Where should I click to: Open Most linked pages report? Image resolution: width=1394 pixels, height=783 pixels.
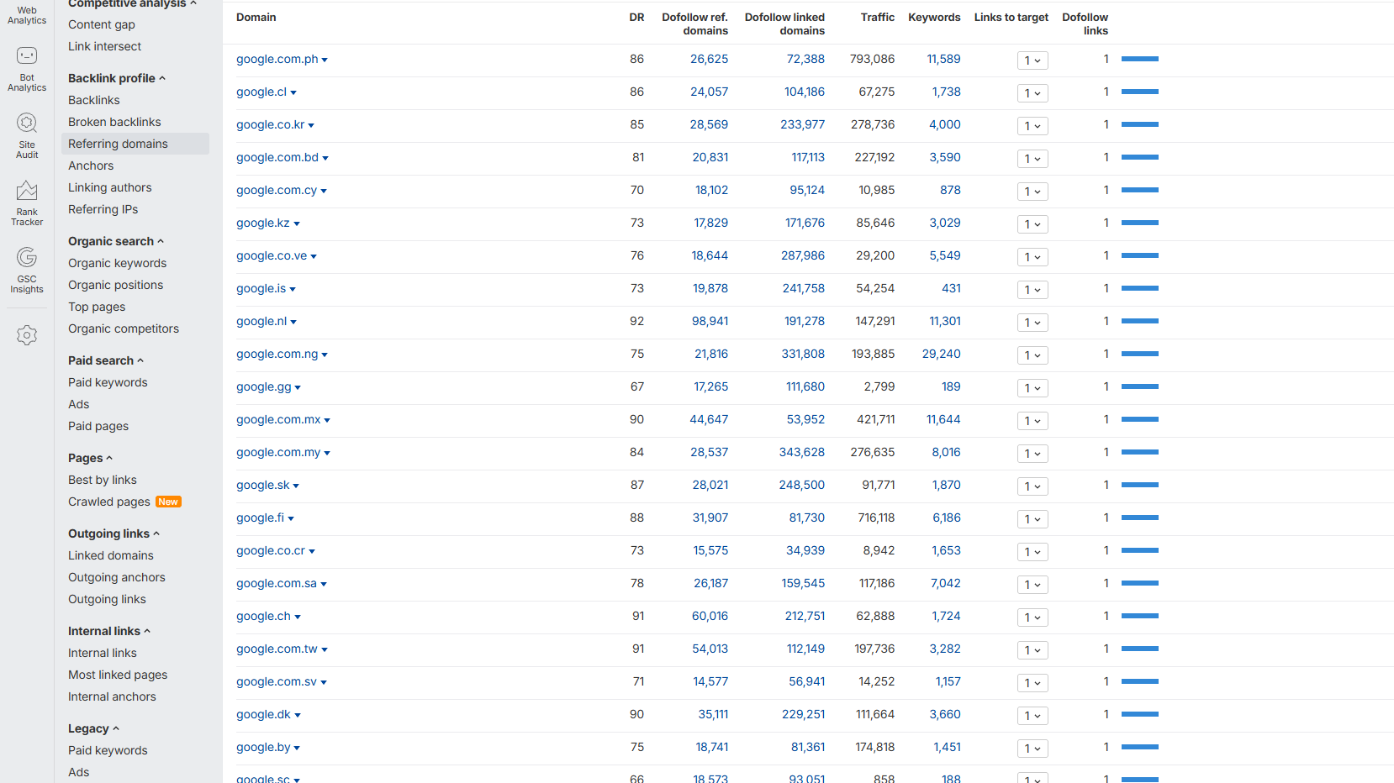pos(118,675)
